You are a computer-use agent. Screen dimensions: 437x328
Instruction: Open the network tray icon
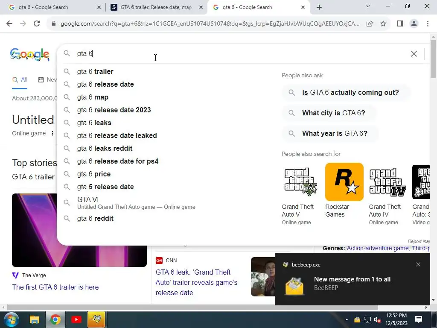click(x=367, y=319)
